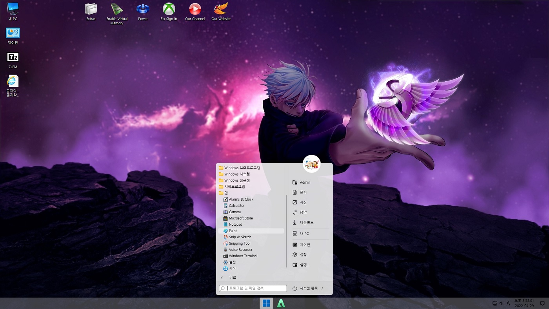Select the Power desktop shortcut
Image resolution: width=549 pixels, height=309 pixels.
(x=143, y=12)
